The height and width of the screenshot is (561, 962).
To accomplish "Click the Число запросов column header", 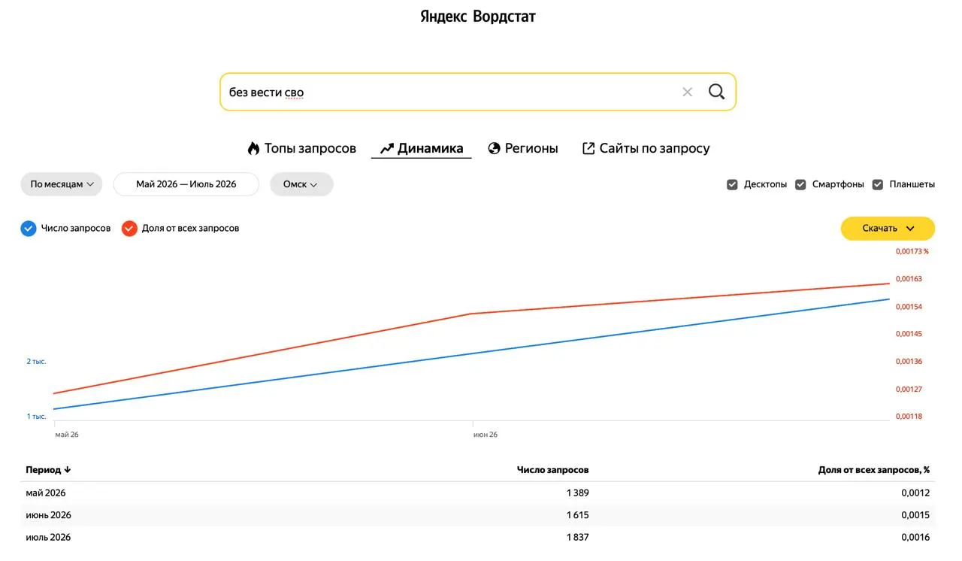I will tap(552, 470).
